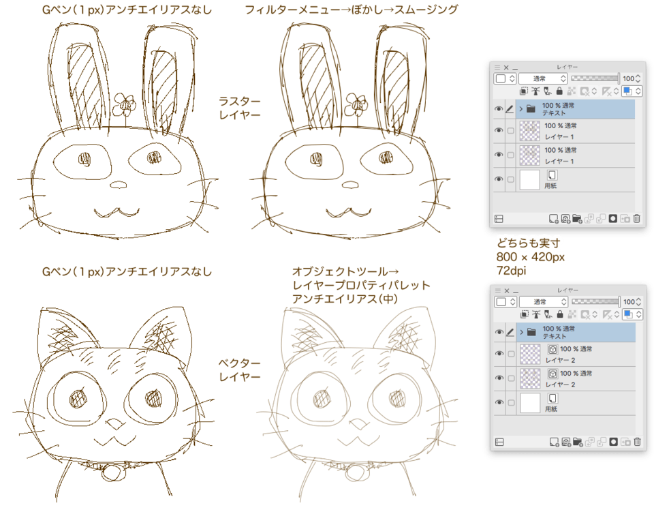
Task: Select 用紙 row in レイヤー 1 panel
Action: (575, 179)
